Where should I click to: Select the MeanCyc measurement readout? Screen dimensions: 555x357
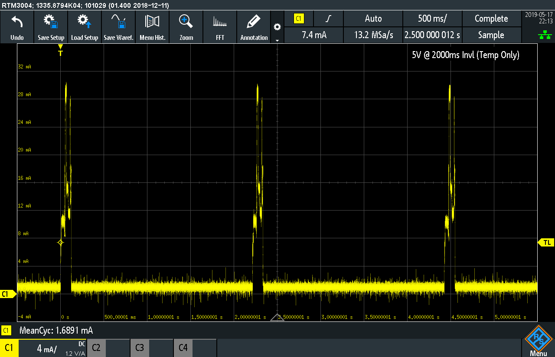pos(56,331)
